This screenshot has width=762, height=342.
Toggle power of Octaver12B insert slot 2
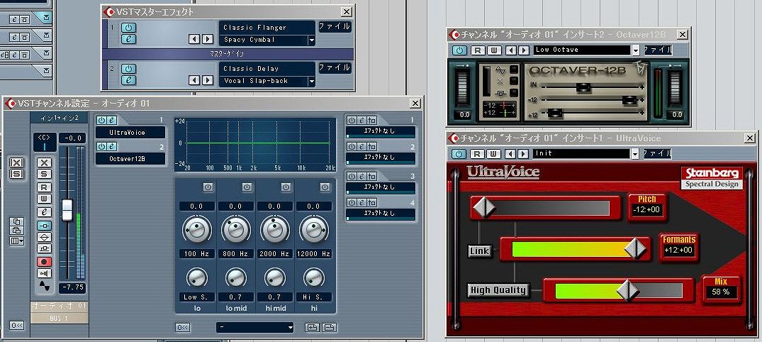pos(101,146)
